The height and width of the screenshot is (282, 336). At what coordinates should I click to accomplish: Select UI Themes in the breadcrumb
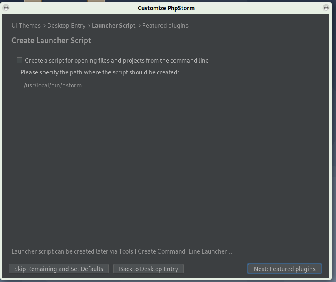[26, 26]
